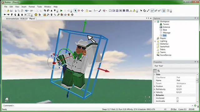Open the paint bucket color dropdown arrow
200x112 pixels.
pos(97,11)
